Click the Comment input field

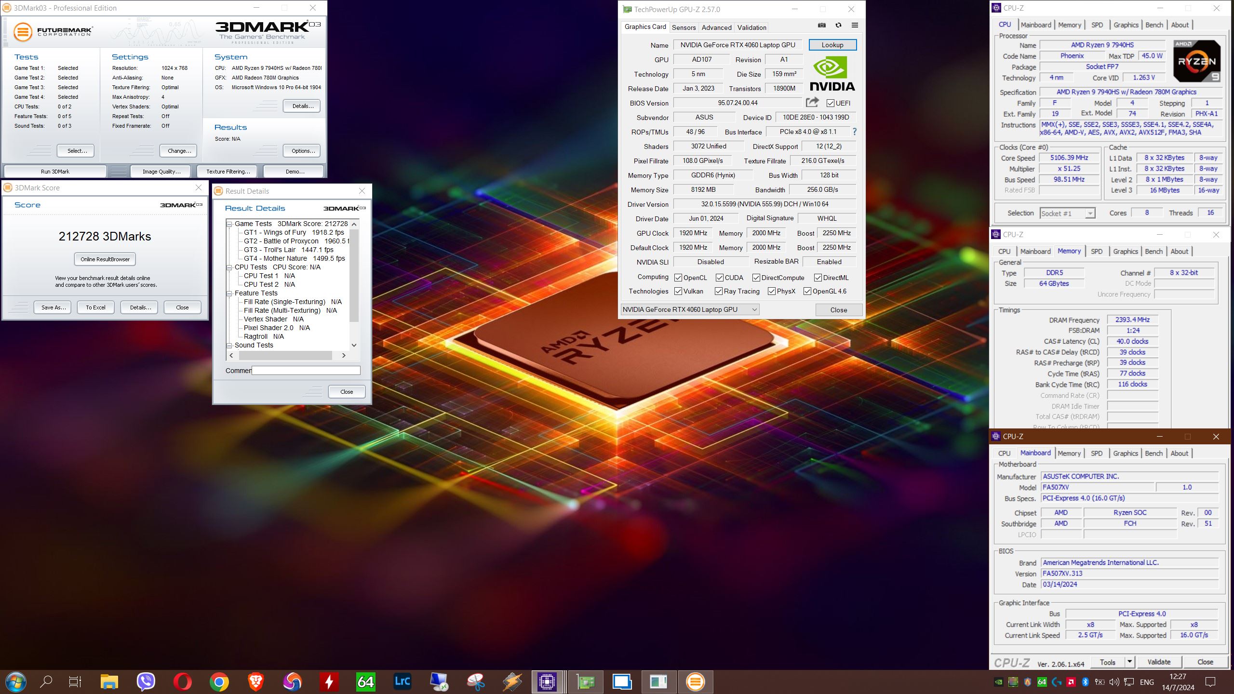[x=306, y=371]
